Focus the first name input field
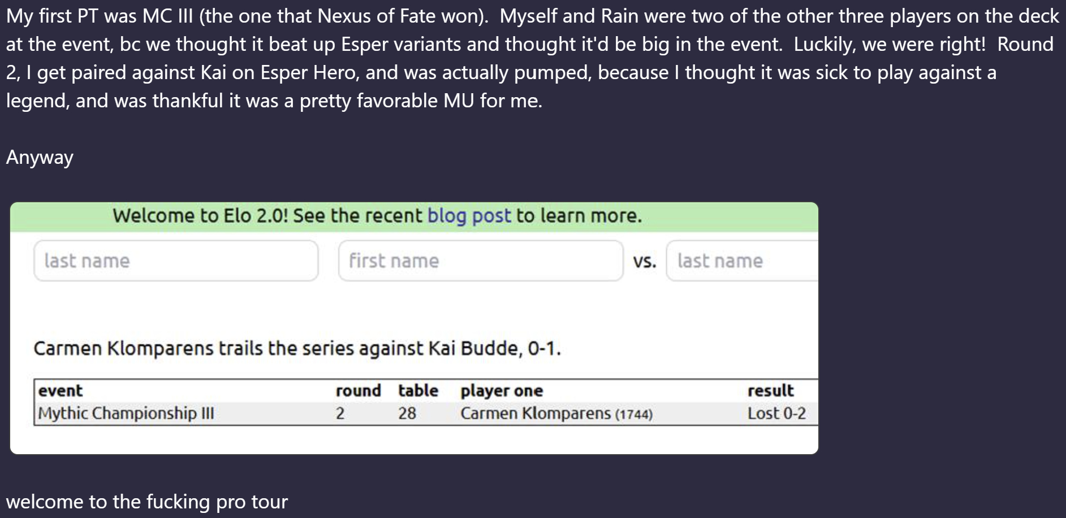The height and width of the screenshot is (518, 1066). coord(480,261)
